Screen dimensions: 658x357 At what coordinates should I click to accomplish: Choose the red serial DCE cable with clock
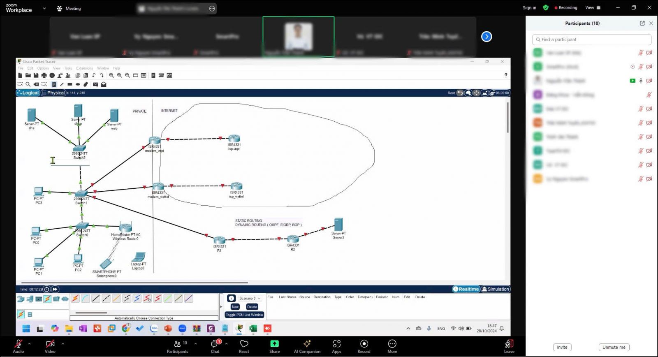pyautogui.click(x=147, y=299)
